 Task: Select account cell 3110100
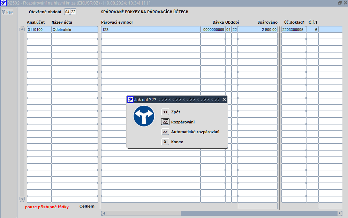coord(39,30)
